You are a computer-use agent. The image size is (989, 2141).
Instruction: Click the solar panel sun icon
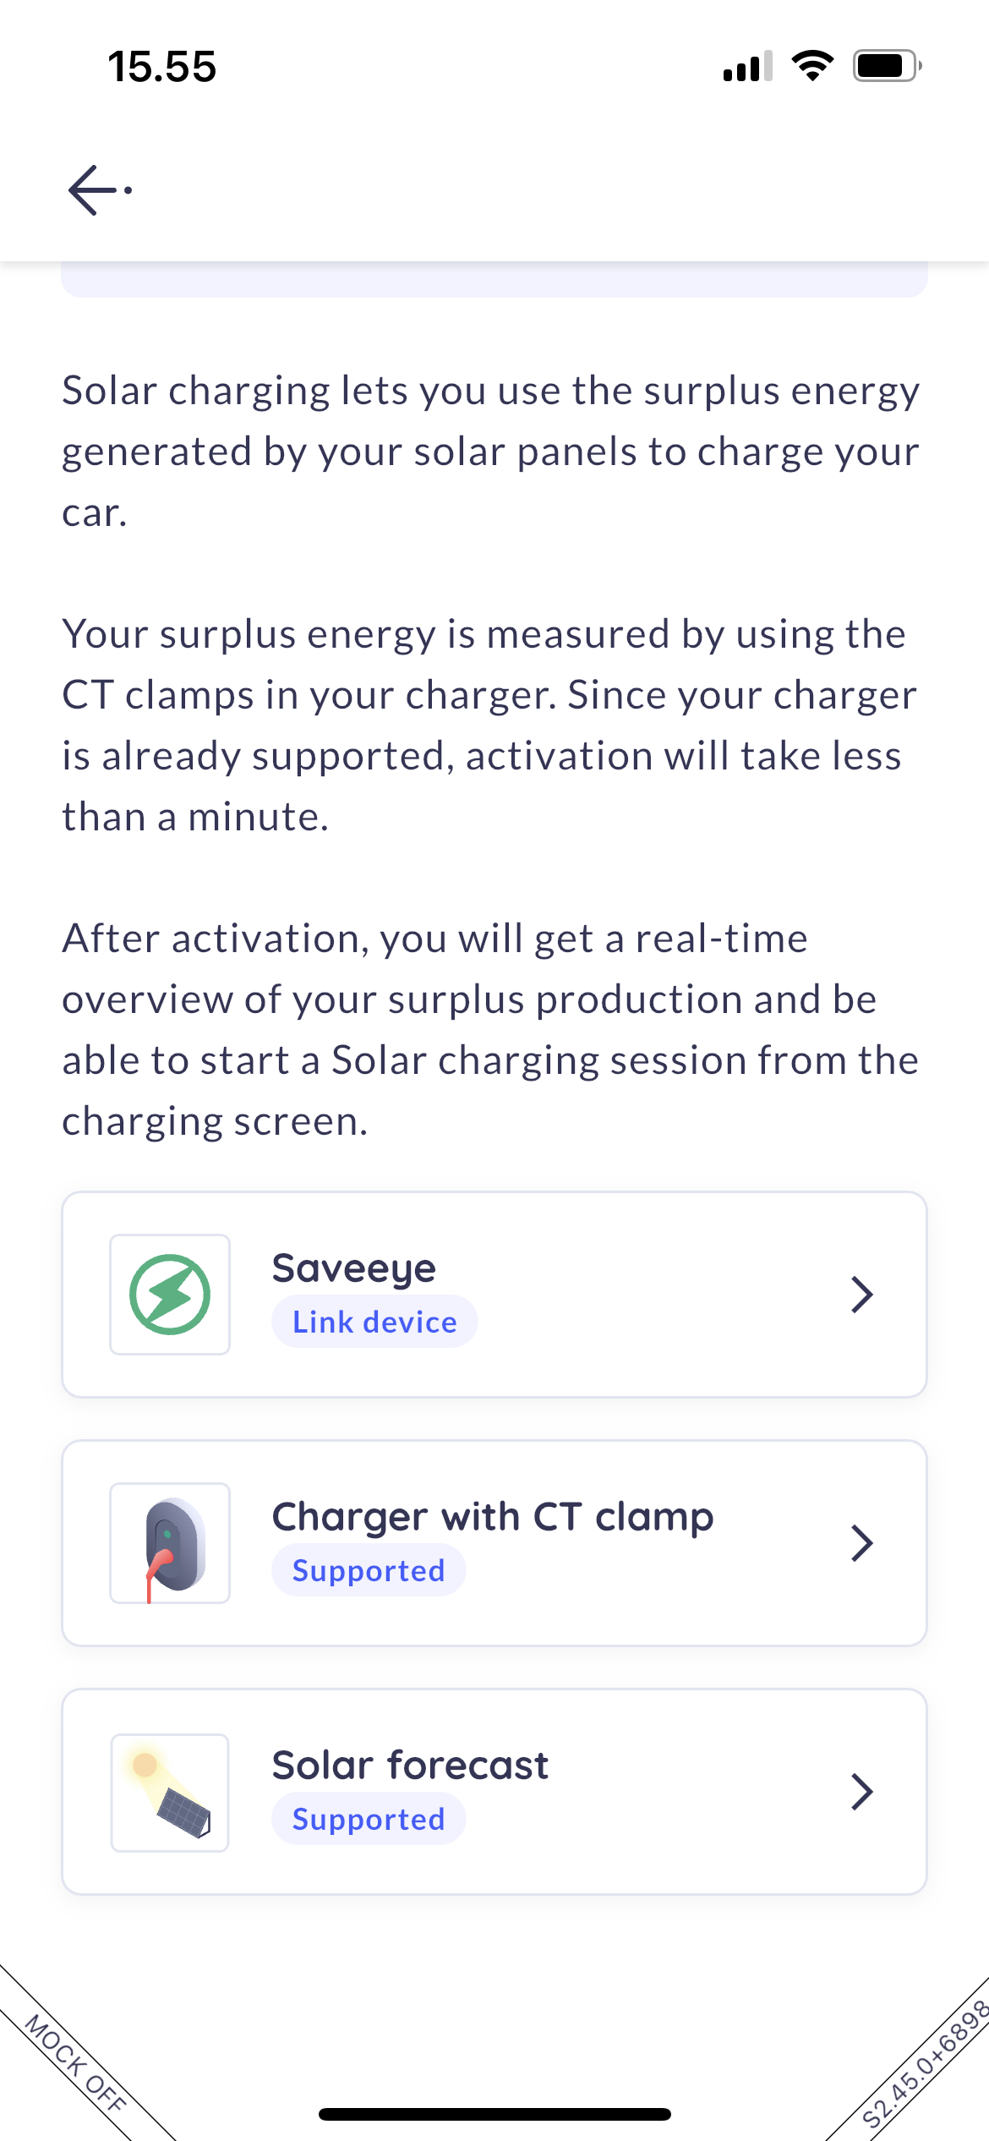pyautogui.click(x=170, y=1792)
